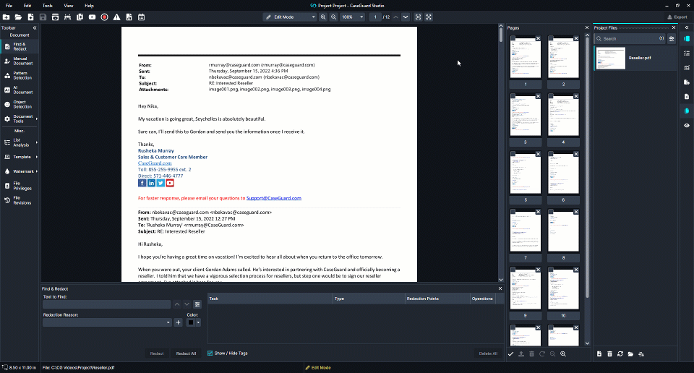Open the Help menu
Viewport: 694px width, 373px height.
point(89,6)
